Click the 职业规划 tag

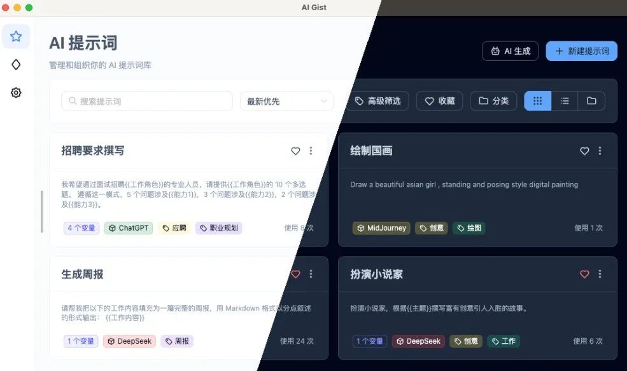[219, 228]
